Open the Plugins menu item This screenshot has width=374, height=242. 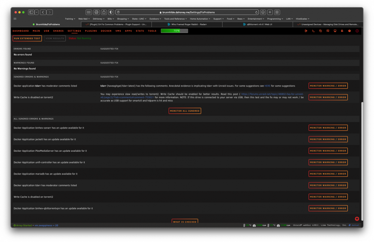[x=91, y=31]
